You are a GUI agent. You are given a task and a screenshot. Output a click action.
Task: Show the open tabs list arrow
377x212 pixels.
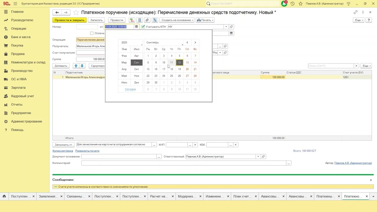(373, 196)
